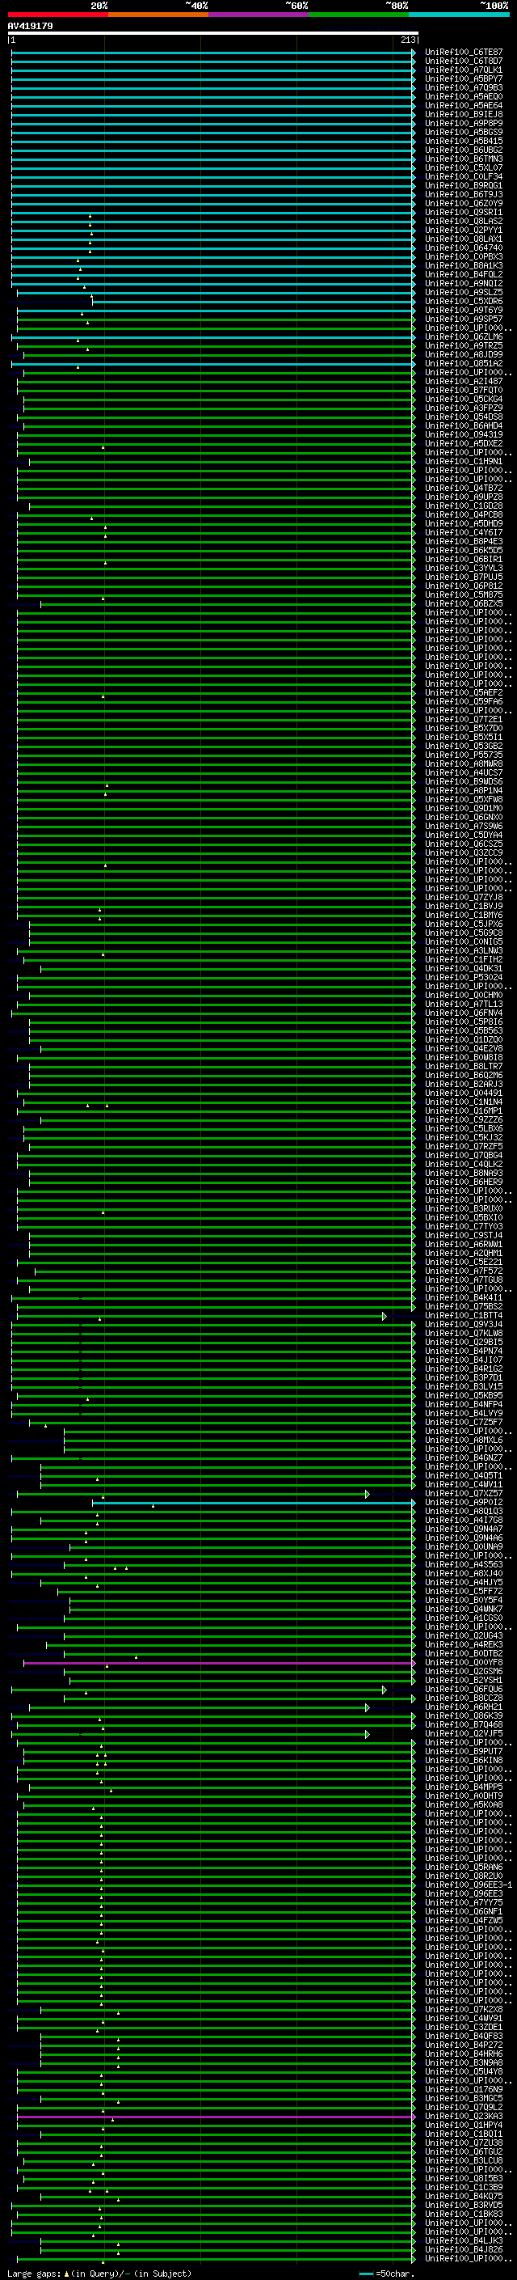Click the red 20% identity legend segment
The image size is (517, 2280).
coord(57,15)
